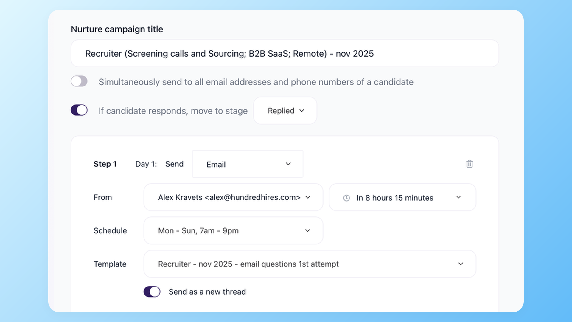The image size is (572, 322).
Task: Disable the move-to-stage-on-response toggle
Action: pos(79,110)
